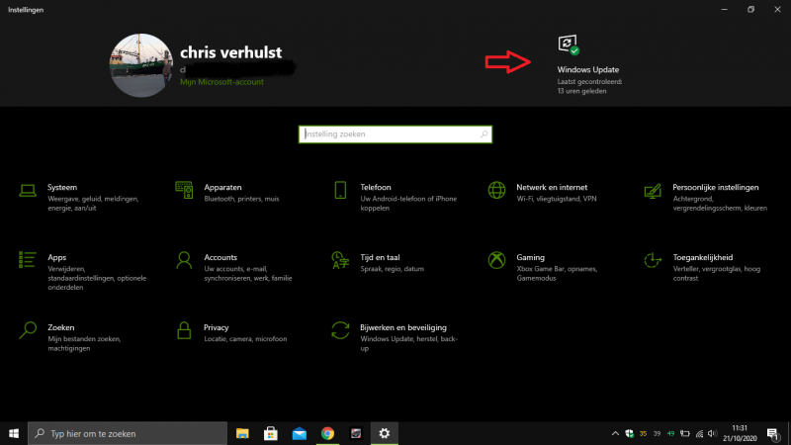The width and height of the screenshot is (791, 445).
Task: Click the Instelling zoeken search field
Action: pyautogui.click(x=394, y=134)
